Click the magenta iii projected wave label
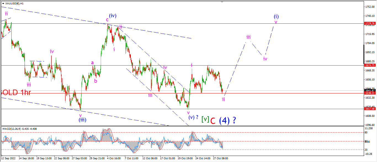Screen dimensions: 377x162 249,37
